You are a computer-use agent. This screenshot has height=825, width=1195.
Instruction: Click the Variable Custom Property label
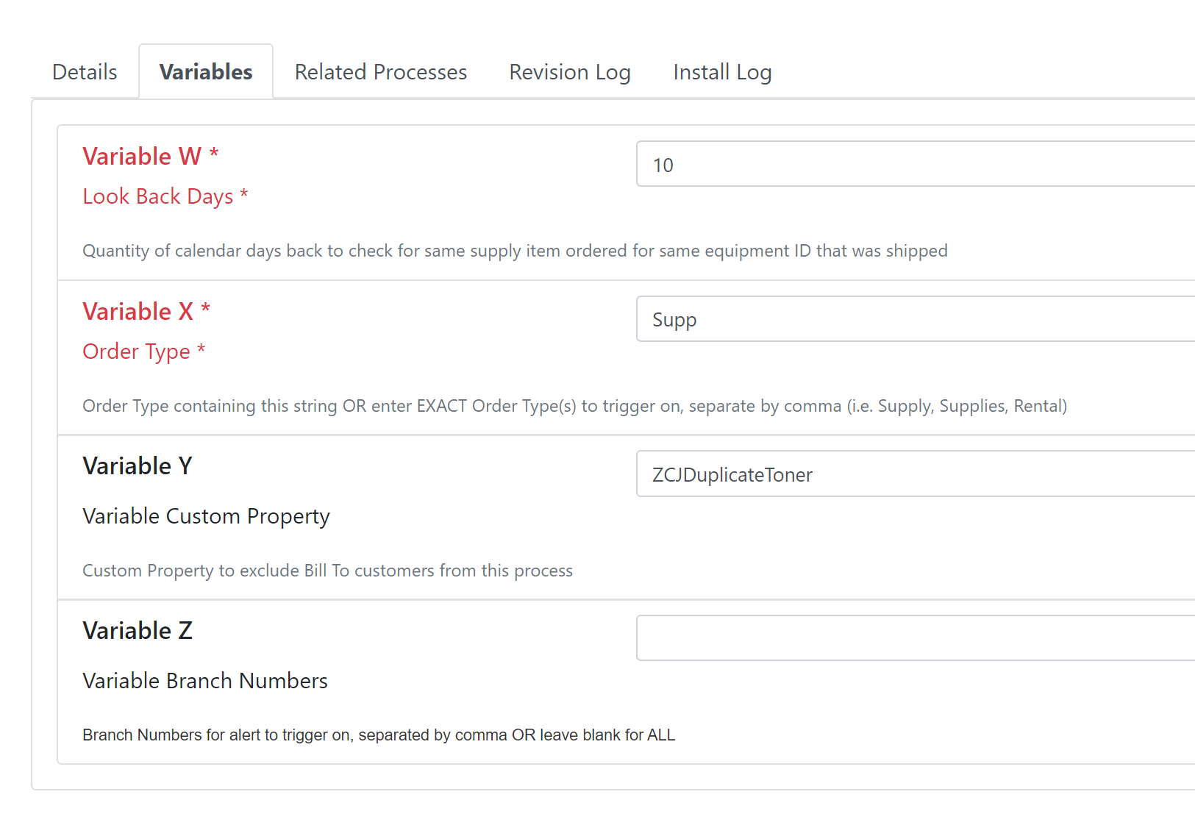[206, 517]
